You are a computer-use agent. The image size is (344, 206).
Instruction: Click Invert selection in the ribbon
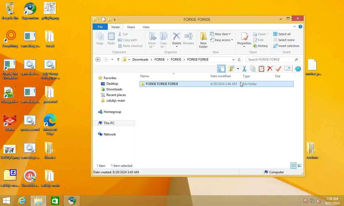[286, 46]
